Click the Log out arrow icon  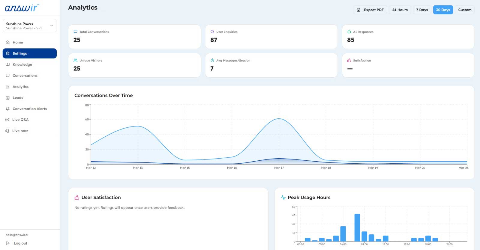[x=8, y=243]
